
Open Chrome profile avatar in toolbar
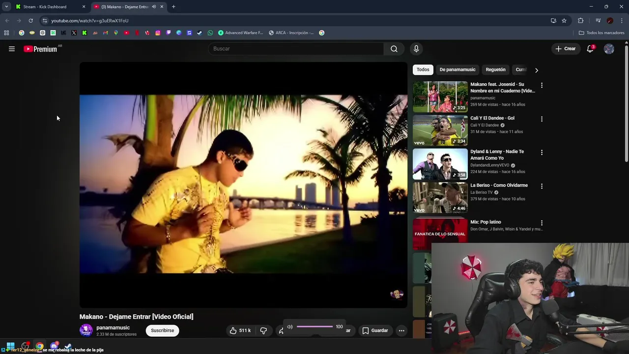[610, 21]
